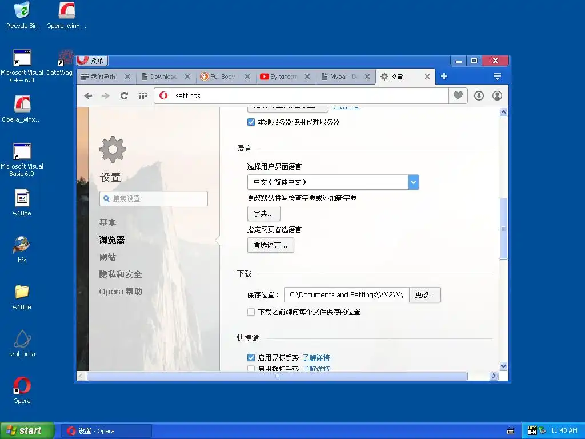Click the horizontal scrollbar right arrow

pos(494,376)
